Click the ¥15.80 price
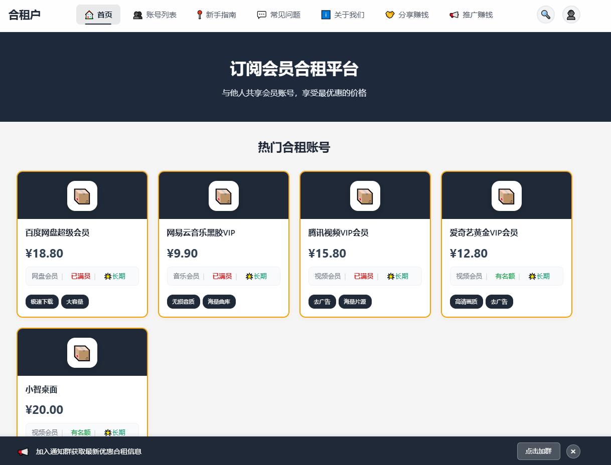Viewport: 611px width, 465px height. click(328, 254)
